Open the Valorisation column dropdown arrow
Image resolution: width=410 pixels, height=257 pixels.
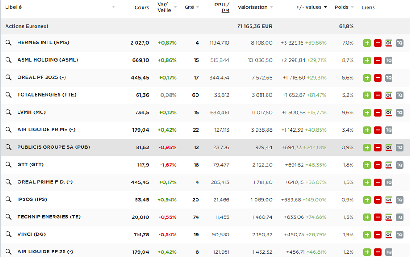click(x=271, y=7)
